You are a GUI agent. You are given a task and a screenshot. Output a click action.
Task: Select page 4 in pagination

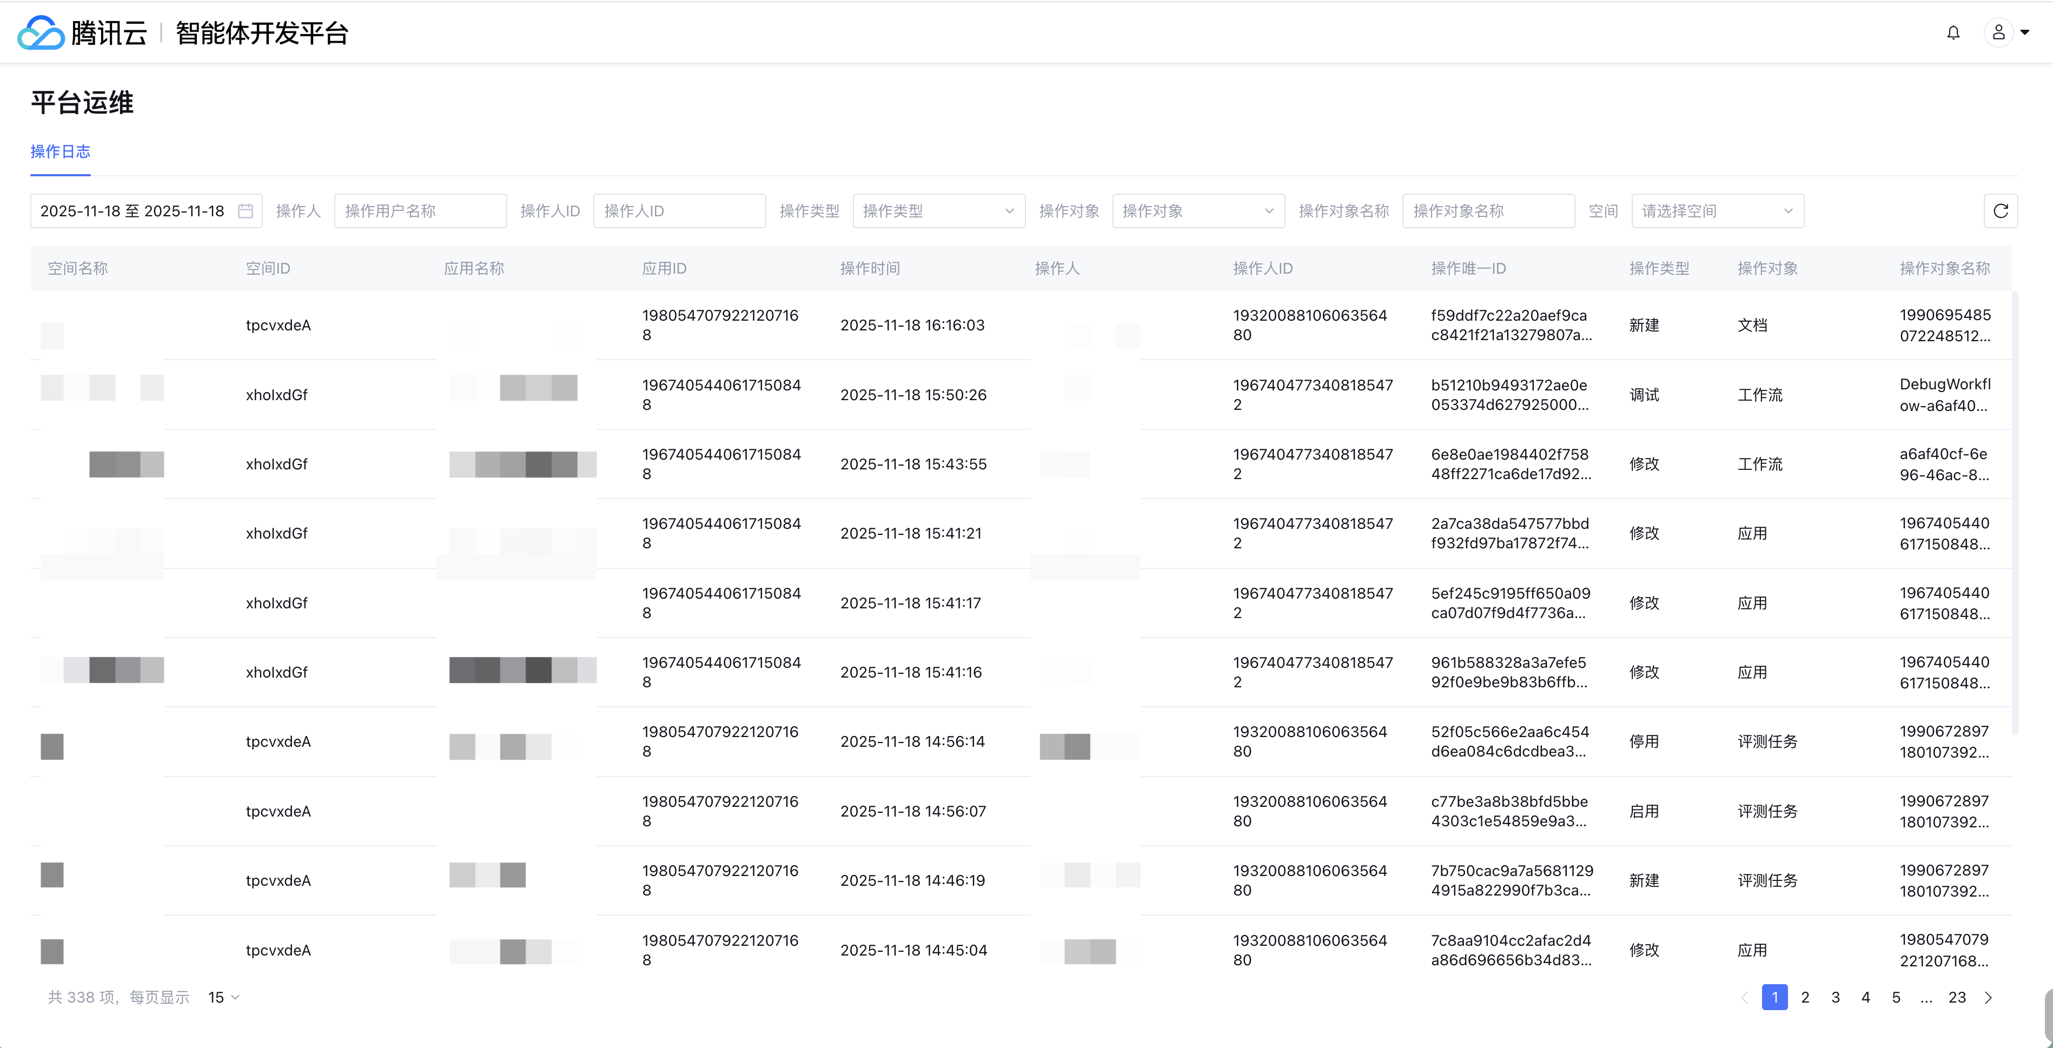point(1866,998)
